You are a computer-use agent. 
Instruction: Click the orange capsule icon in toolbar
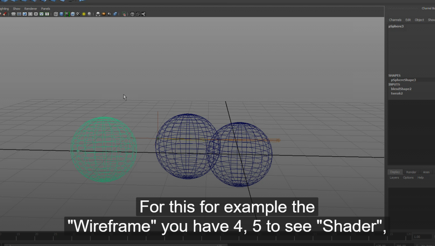pyautogui.click(x=104, y=14)
